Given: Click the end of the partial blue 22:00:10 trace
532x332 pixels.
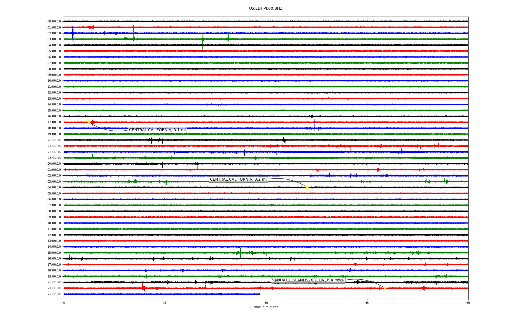Looking at the screenshot, I should (259, 294).
